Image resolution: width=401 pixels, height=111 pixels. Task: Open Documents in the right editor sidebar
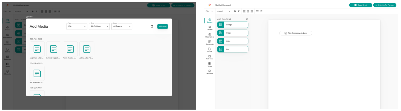tap(210, 43)
